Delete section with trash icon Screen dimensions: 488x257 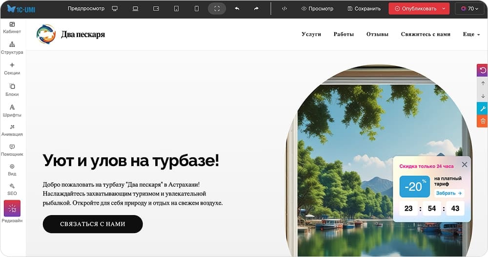(x=483, y=121)
